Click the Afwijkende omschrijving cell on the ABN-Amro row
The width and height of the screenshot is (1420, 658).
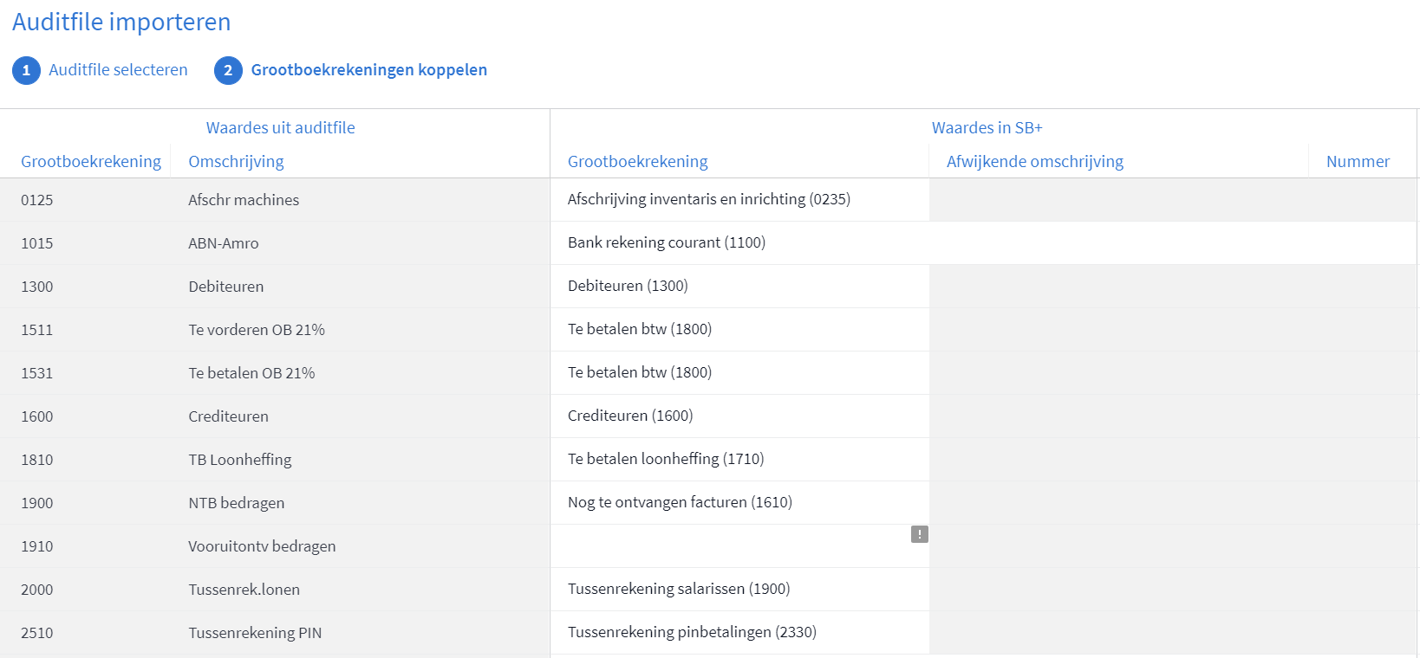click(1118, 242)
